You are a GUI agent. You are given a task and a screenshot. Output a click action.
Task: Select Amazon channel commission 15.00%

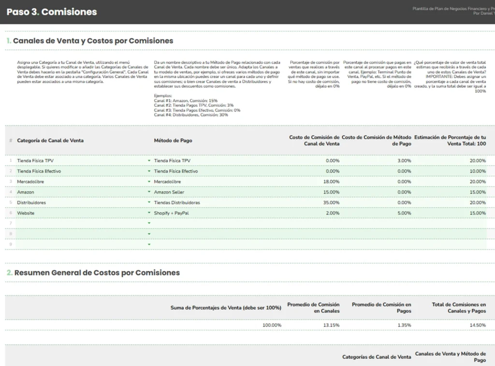pyautogui.click(x=331, y=192)
